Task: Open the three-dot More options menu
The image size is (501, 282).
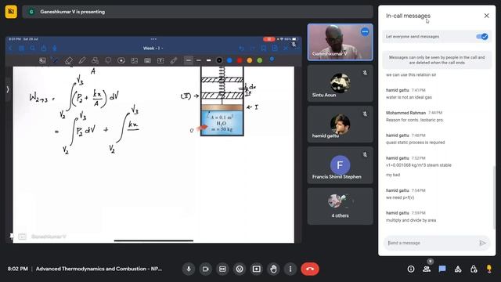Action: coord(290,269)
